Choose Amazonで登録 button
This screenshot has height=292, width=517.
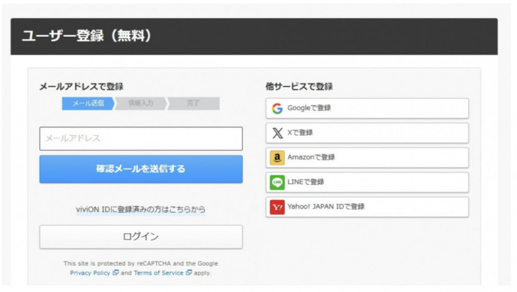[x=367, y=158]
